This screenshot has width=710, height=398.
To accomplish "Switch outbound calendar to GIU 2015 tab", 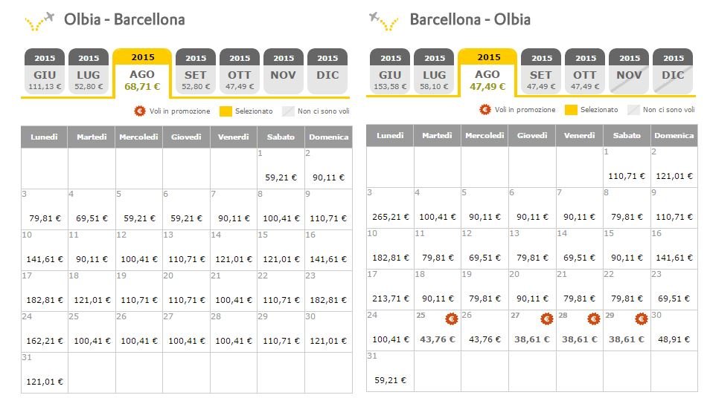I will (45, 71).
